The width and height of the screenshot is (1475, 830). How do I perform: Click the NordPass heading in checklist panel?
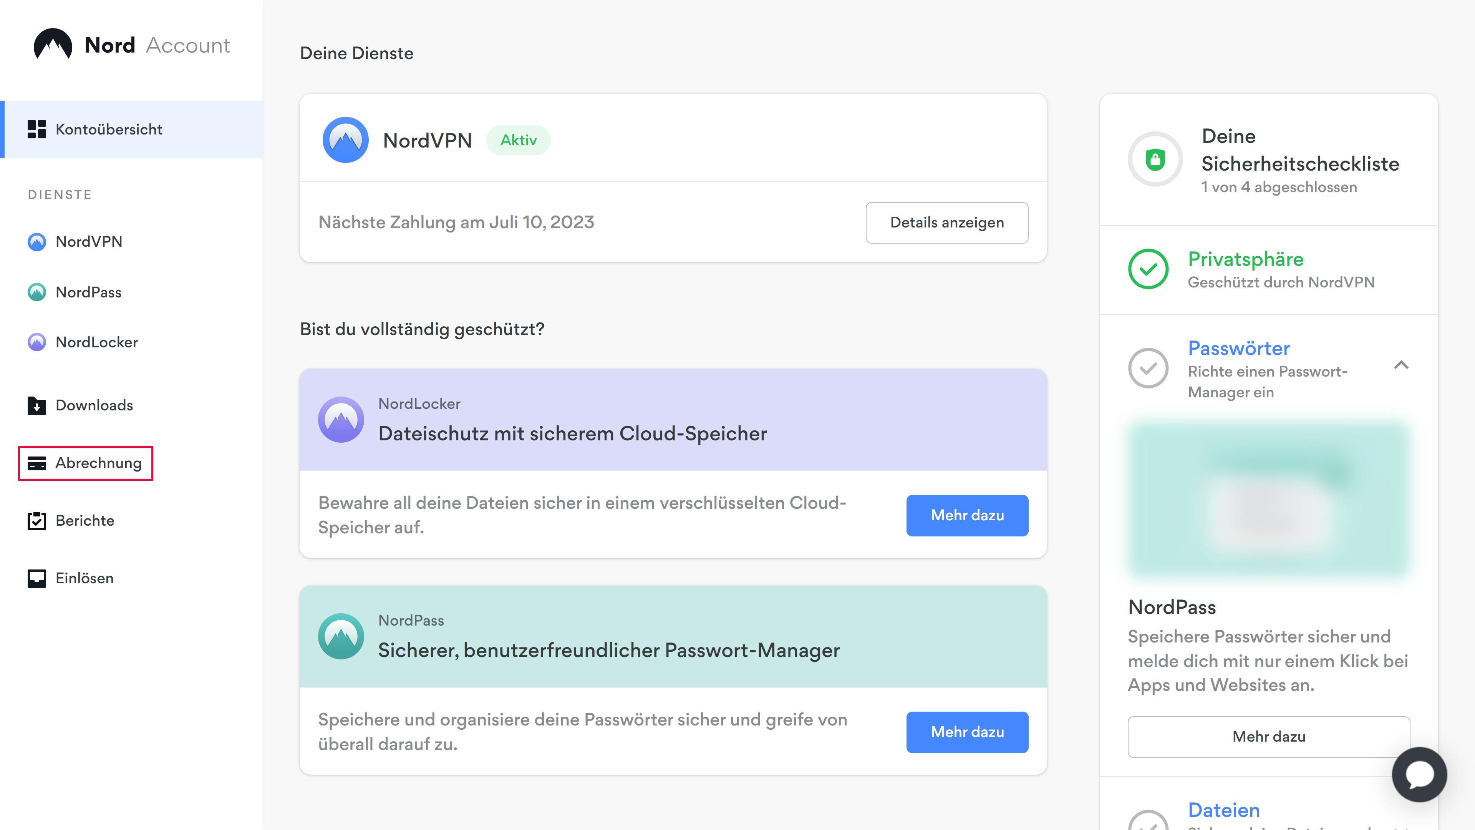(1172, 607)
